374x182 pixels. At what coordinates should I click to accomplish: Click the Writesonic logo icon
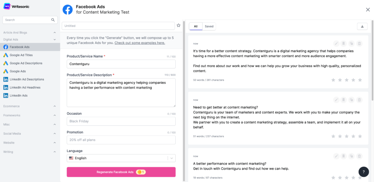pos(7,7)
